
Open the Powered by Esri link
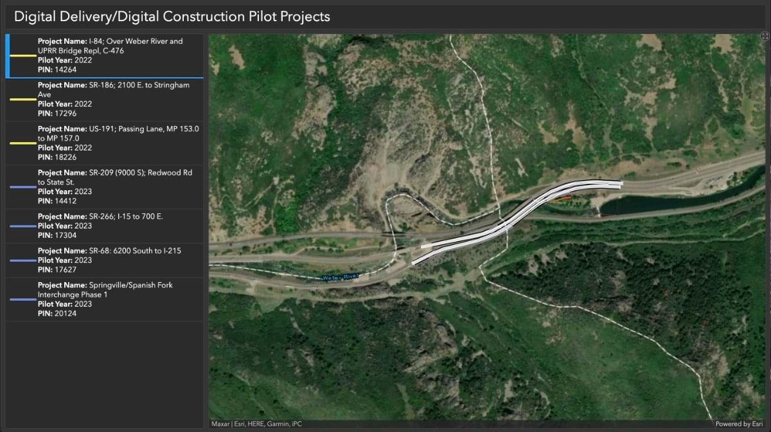[x=741, y=424]
